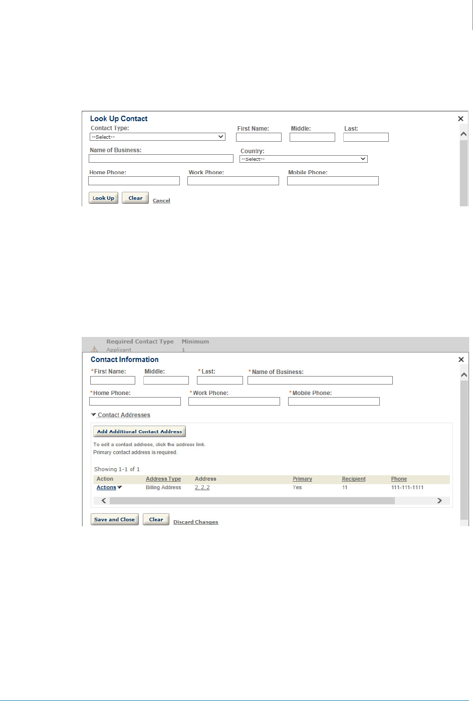Click the Look Up button
The image size is (473, 701).
103,198
